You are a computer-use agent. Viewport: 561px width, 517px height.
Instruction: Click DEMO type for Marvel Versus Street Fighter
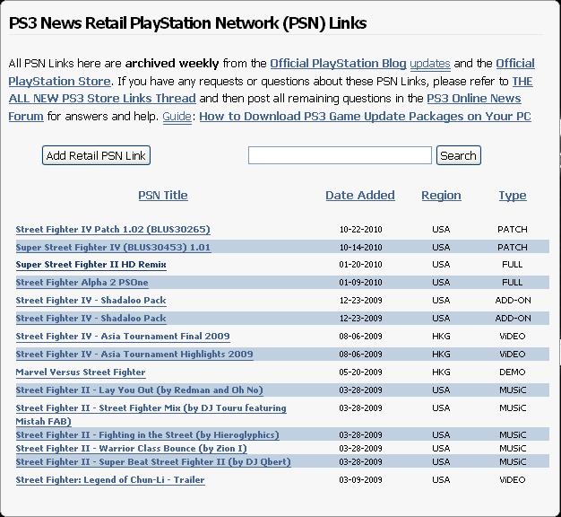[513, 372]
